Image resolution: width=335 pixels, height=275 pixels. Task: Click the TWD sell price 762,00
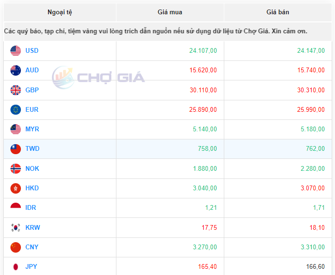[316, 149]
